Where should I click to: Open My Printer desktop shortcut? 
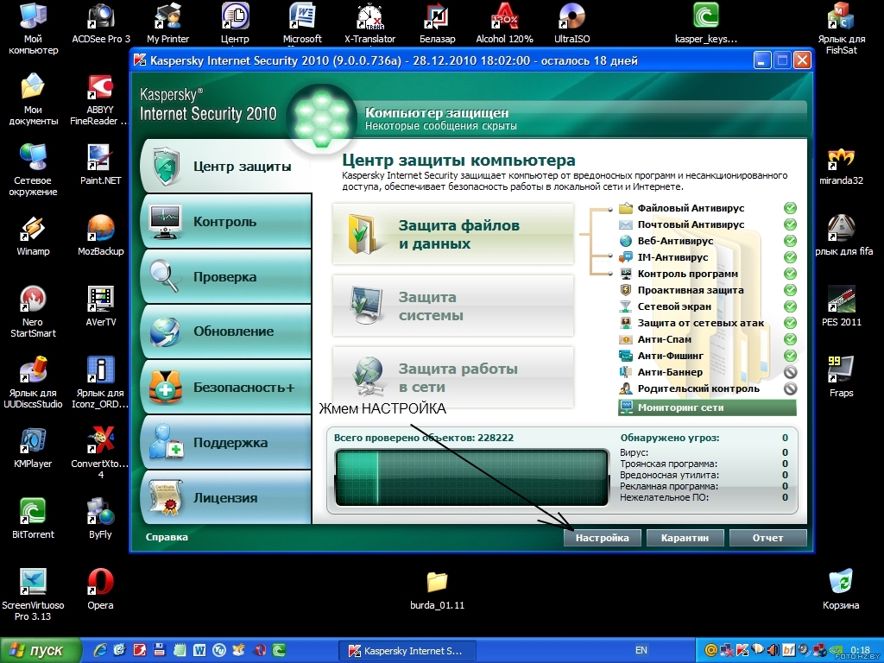point(168,23)
